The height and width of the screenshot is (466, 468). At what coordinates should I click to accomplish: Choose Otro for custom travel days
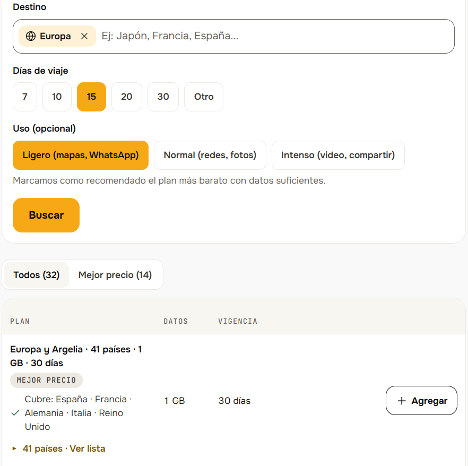coord(204,97)
